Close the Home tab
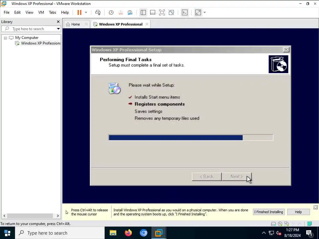The image size is (319, 239). pos(87,24)
